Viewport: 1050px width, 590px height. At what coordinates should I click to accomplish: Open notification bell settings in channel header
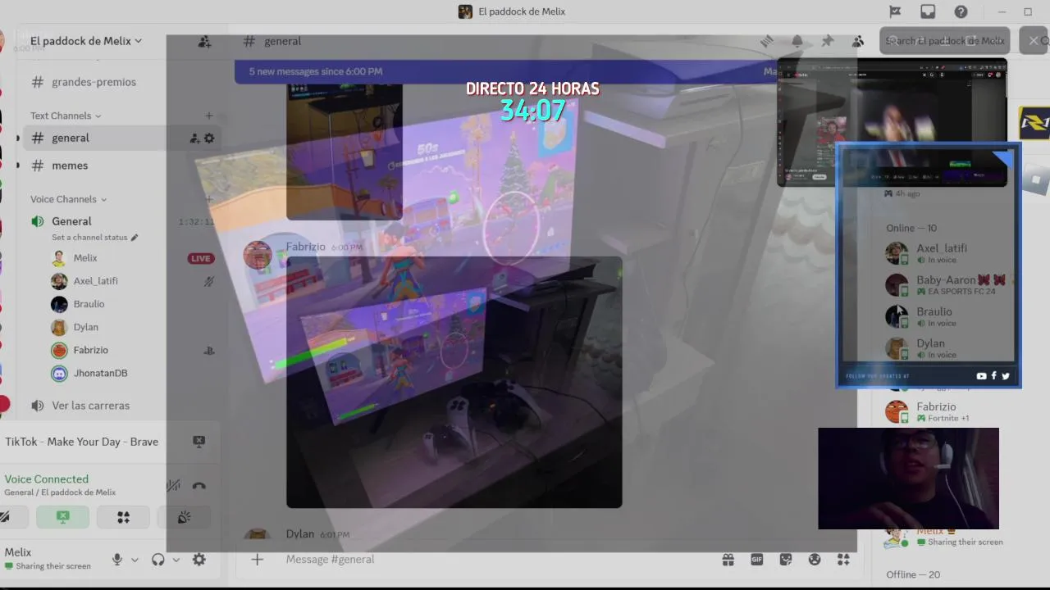pos(797,41)
